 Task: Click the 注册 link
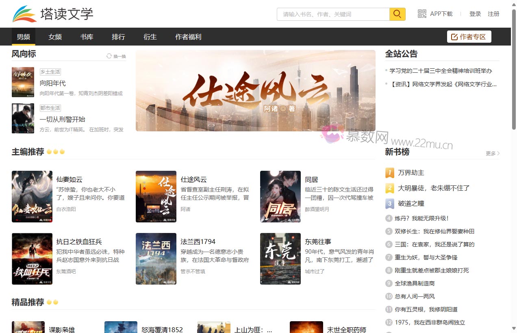pos(494,13)
